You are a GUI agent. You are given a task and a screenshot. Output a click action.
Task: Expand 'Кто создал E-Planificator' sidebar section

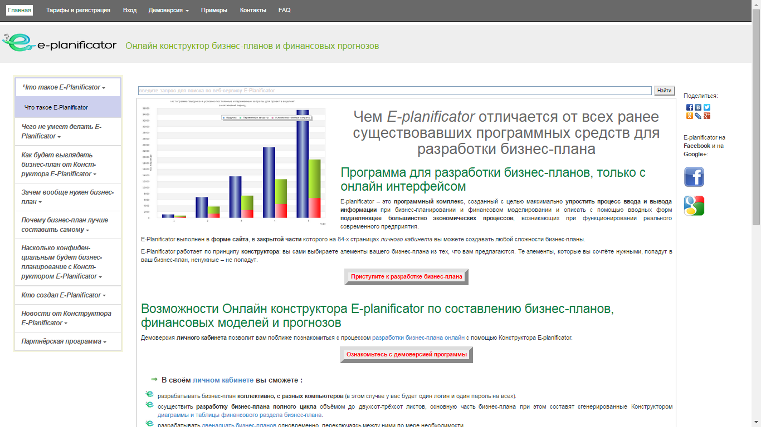[63, 295]
